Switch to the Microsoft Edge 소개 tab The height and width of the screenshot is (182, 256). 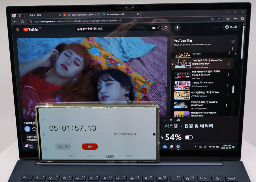[119, 14]
